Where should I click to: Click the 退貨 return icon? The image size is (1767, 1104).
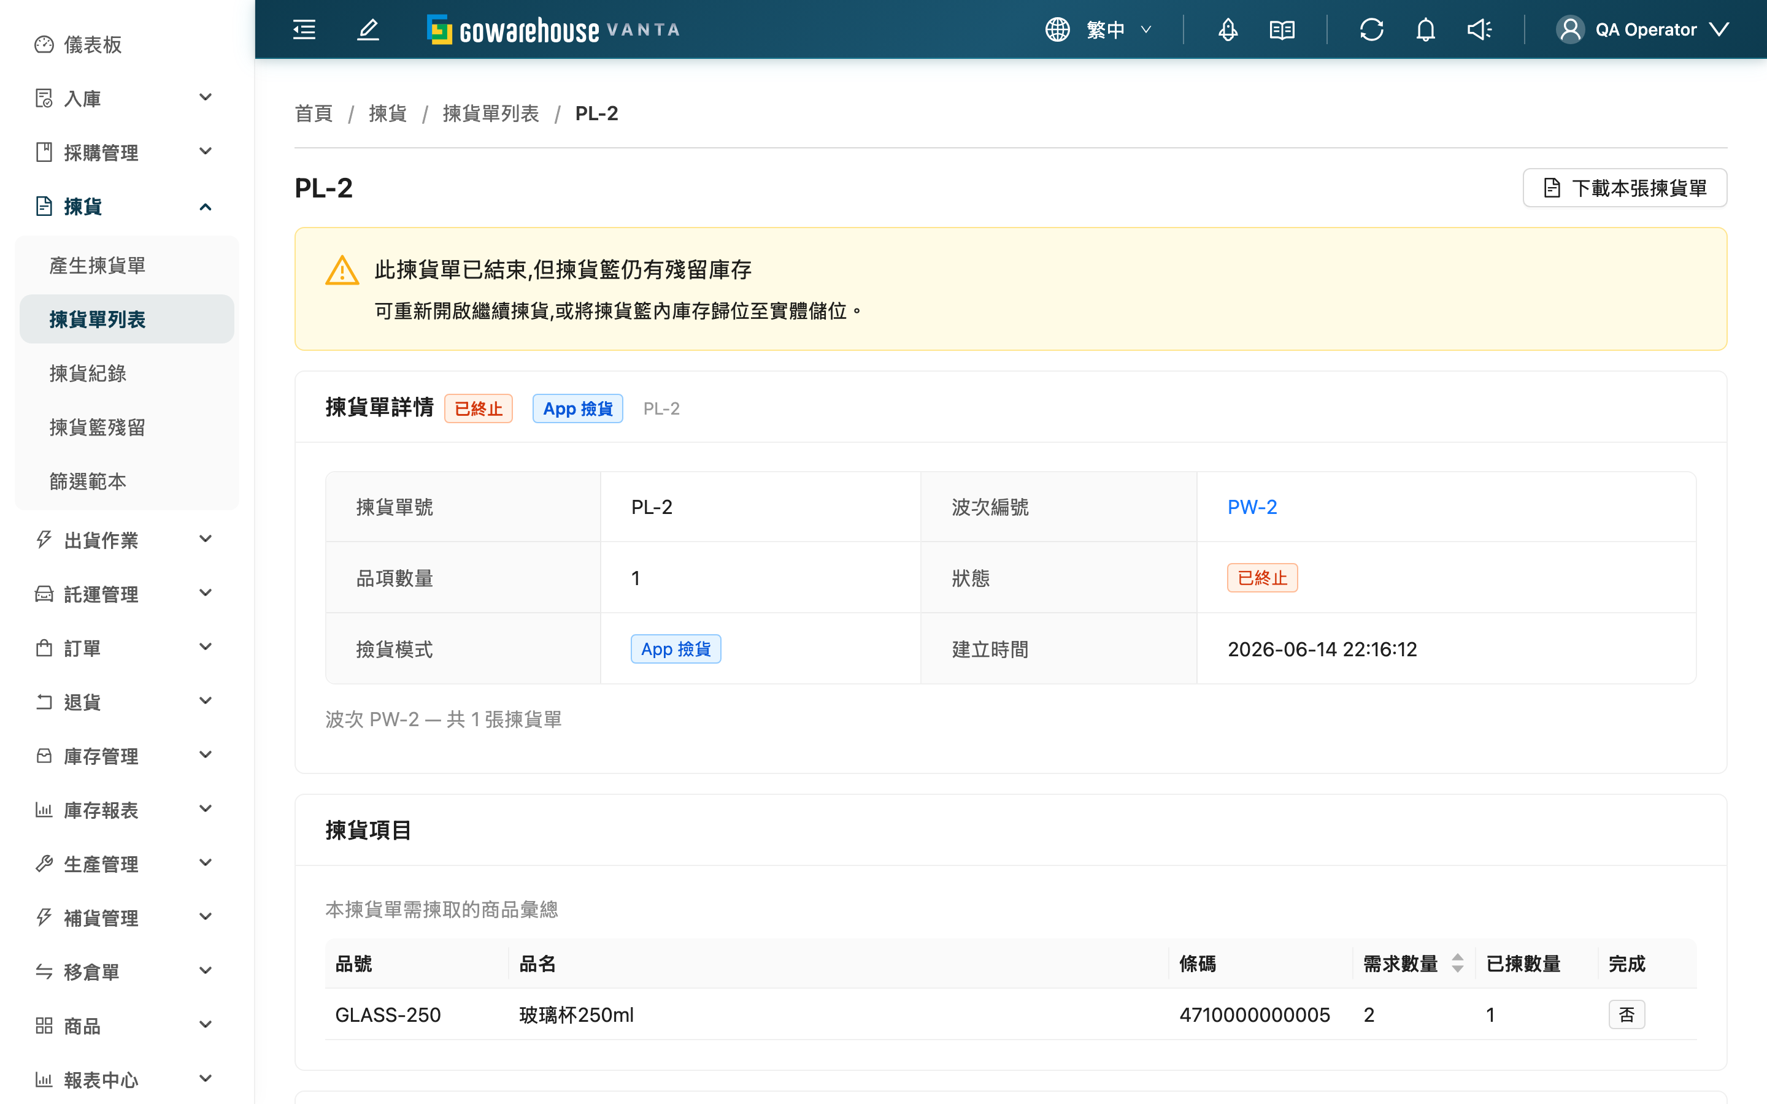coord(44,702)
